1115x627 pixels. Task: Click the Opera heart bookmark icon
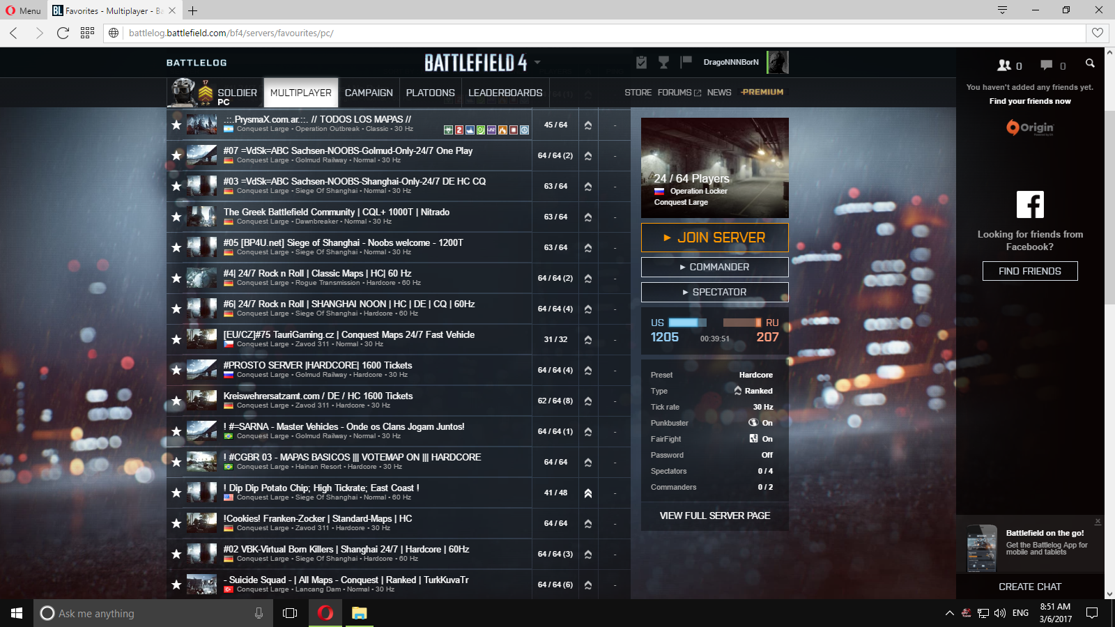click(x=1098, y=33)
